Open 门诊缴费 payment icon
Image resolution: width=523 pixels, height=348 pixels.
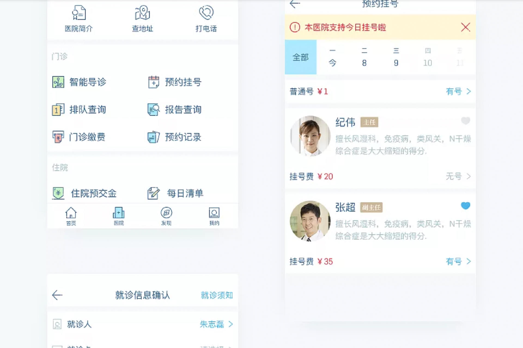58,137
